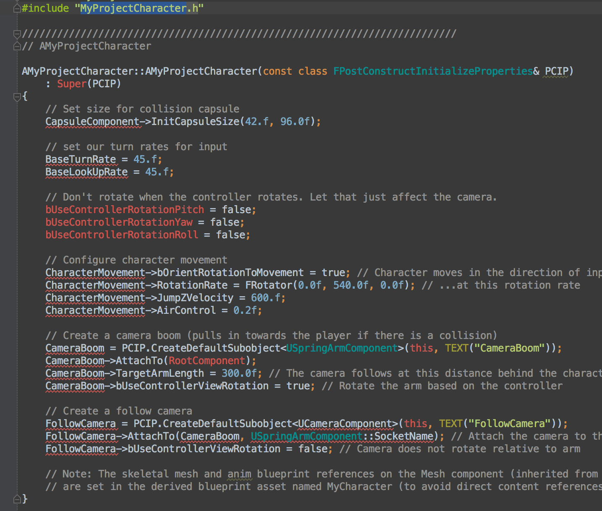Select the BaseLookUpRate identifier

[x=86, y=172]
